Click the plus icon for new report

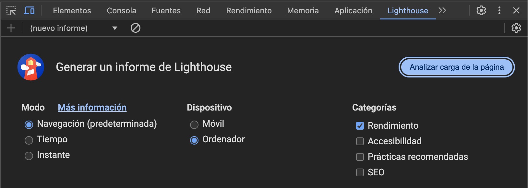click(11, 28)
